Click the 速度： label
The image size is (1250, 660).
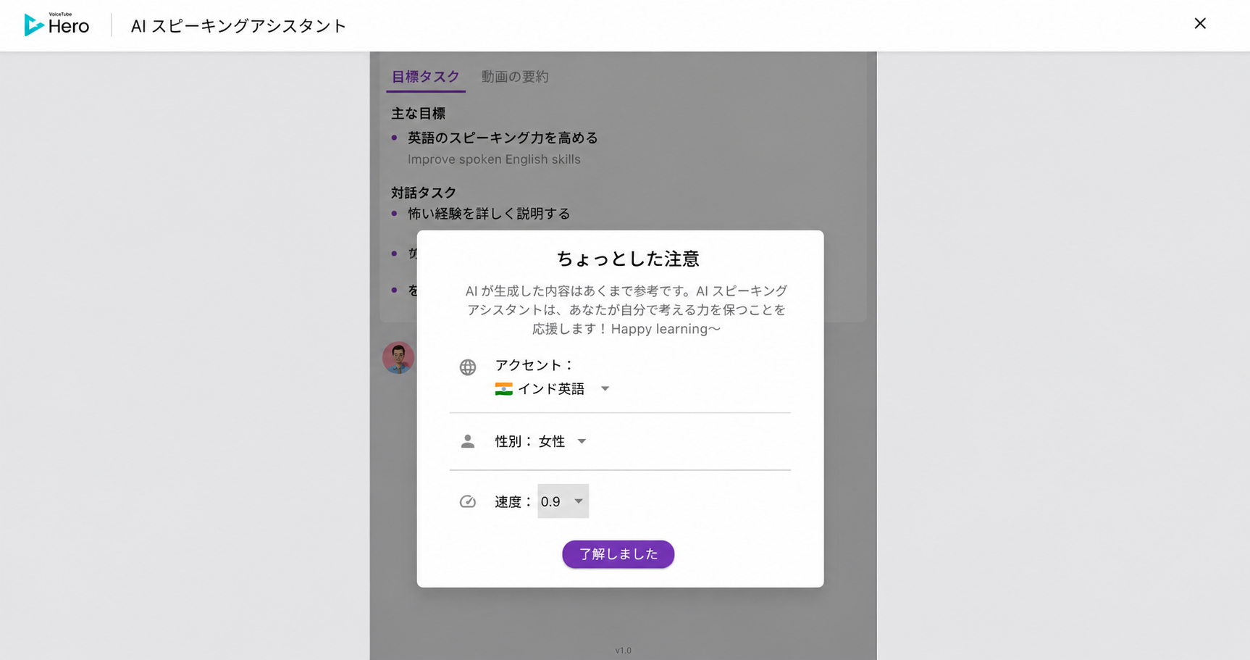[x=514, y=501]
